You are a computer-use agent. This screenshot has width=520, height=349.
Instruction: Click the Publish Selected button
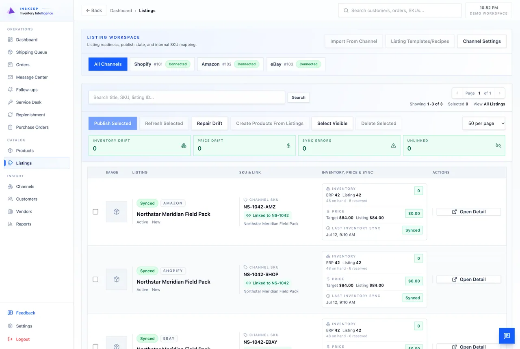pyautogui.click(x=113, y=124)
